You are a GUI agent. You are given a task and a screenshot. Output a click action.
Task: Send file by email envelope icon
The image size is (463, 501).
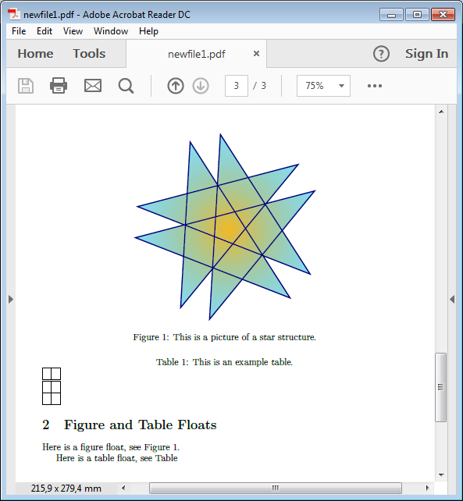coord(93,86)
